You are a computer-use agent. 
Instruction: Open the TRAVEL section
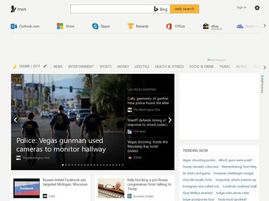[225, 67]
